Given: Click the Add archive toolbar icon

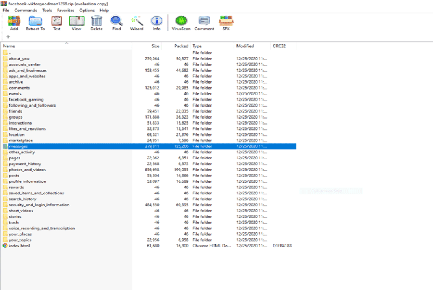Looking at the screenshot, I should tap(14, 21).
